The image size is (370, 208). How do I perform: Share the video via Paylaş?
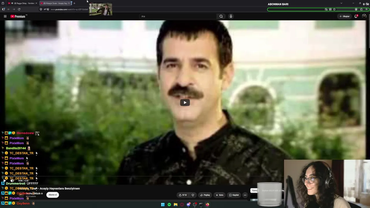(205, 195)
